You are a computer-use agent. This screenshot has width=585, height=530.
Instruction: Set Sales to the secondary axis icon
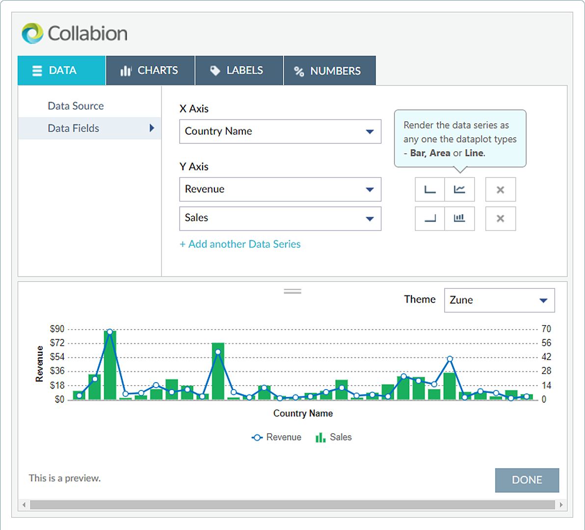pos(430,219)
